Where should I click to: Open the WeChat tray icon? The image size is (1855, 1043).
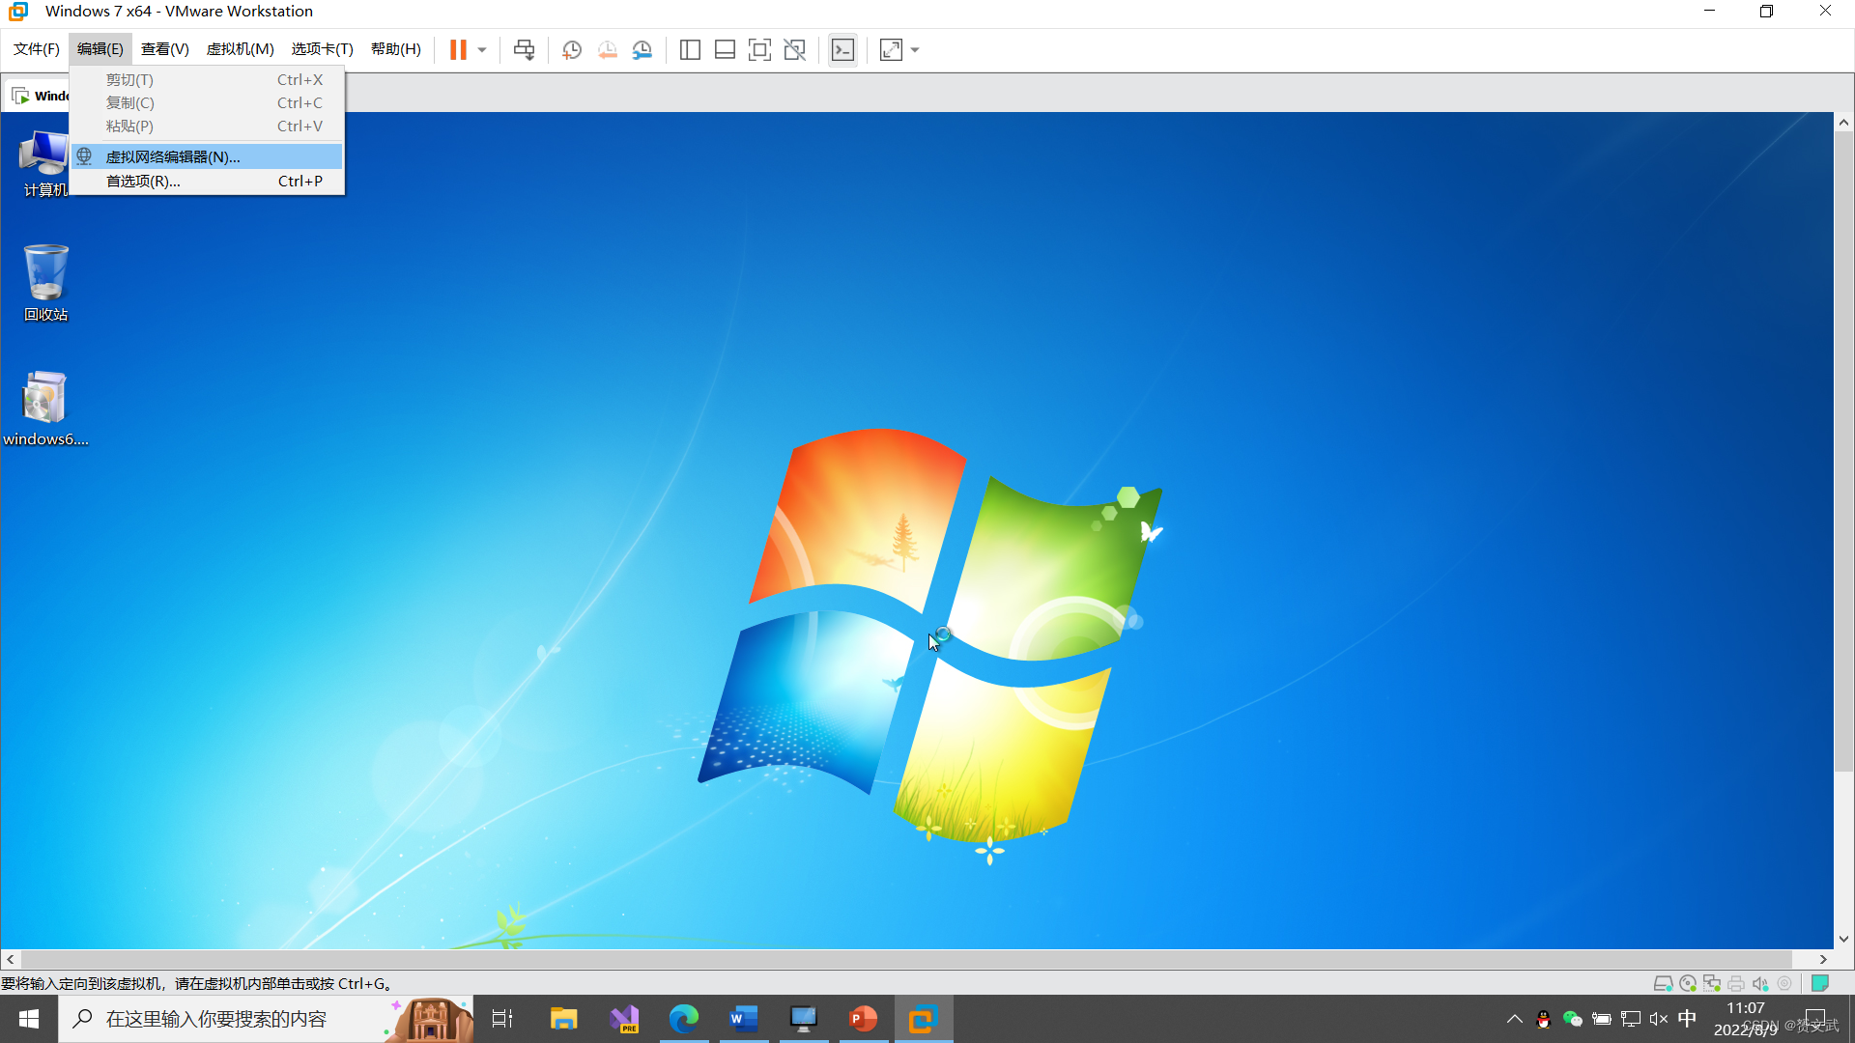coord(1572,1019)
